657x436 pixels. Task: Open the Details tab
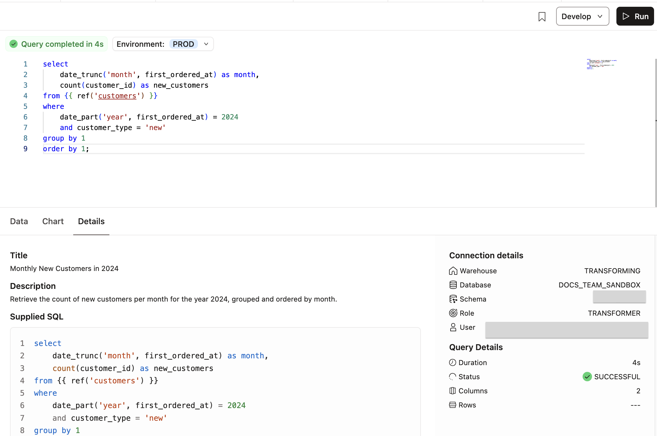(91, 221)
